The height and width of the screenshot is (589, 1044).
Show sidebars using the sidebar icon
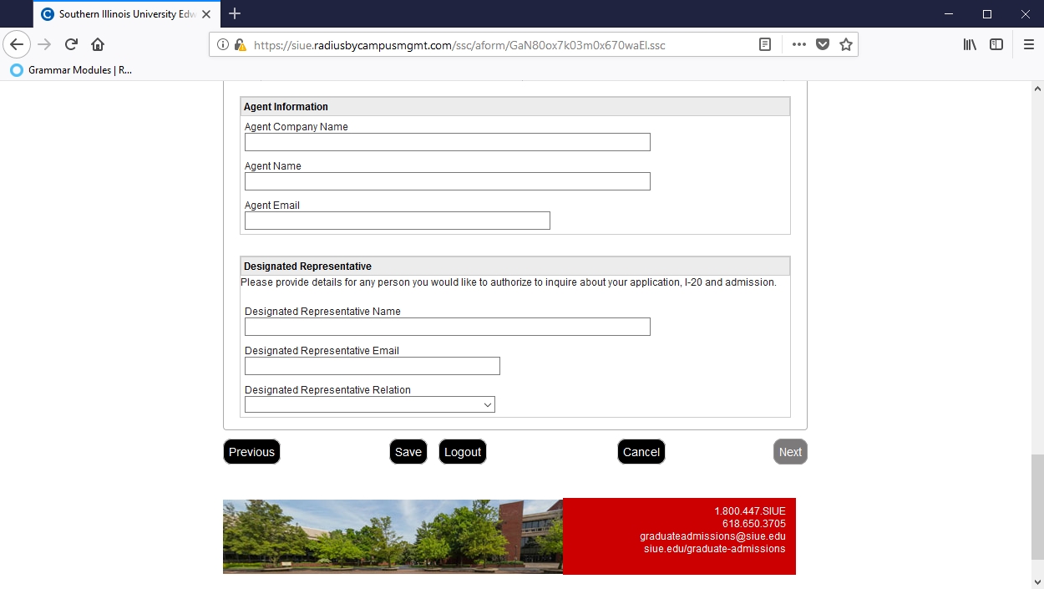[996, 45]
